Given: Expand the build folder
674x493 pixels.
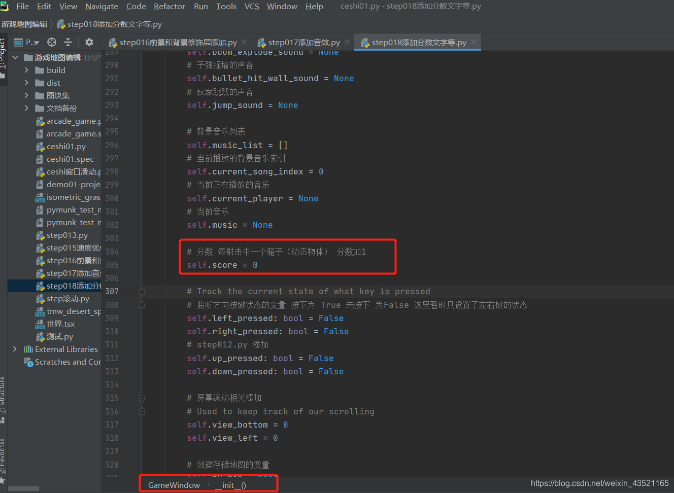Looking at the screenshot, I should 26,70.
